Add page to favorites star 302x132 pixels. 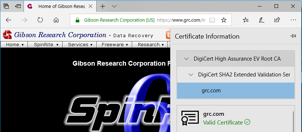click(224, 20)
